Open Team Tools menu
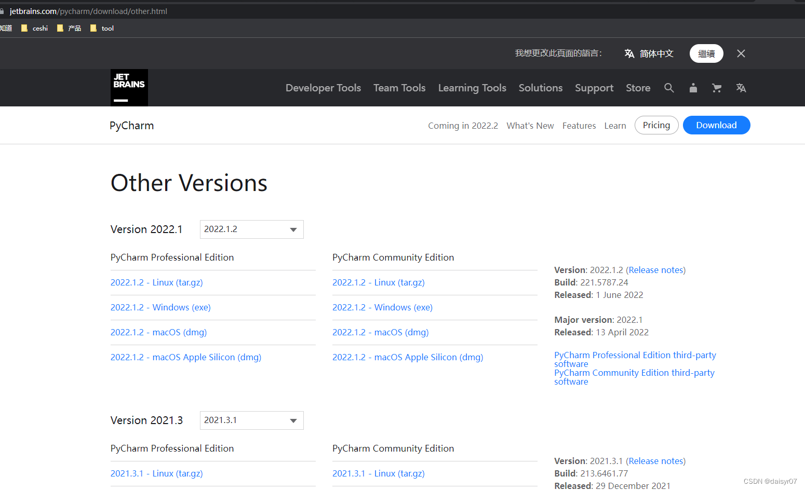This screenshot has height=490, width=805. click(x=399, y=88)
